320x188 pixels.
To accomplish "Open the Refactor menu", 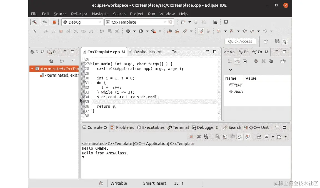I will pyautogui.click(x=79, y=14).
